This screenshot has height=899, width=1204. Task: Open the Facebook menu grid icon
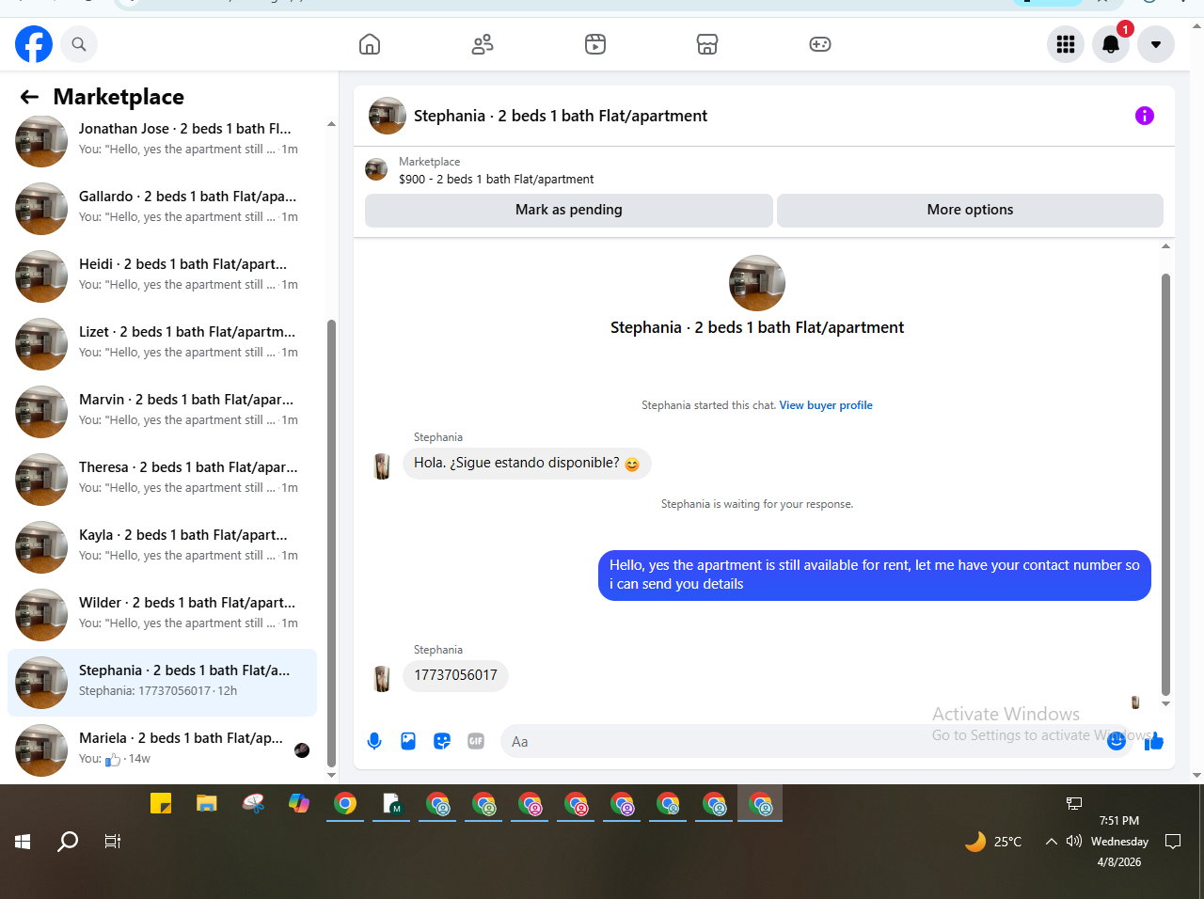[1066, 44]
